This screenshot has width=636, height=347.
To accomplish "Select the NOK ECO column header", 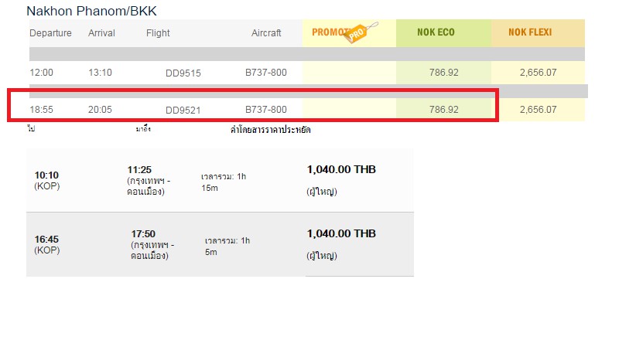I will tap(436, 32).
